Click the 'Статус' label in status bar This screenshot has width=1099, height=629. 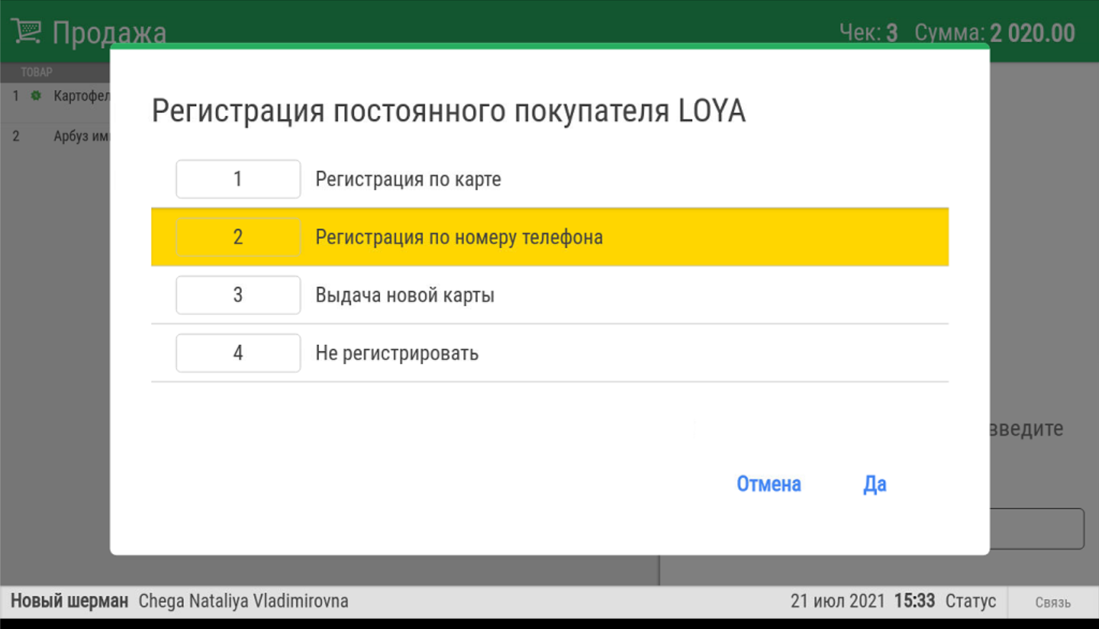[970, 601]
